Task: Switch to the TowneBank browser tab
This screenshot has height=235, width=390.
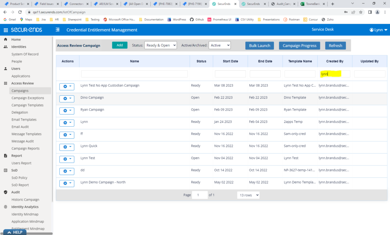Action: pyautogui.click(x=313, y=4)
